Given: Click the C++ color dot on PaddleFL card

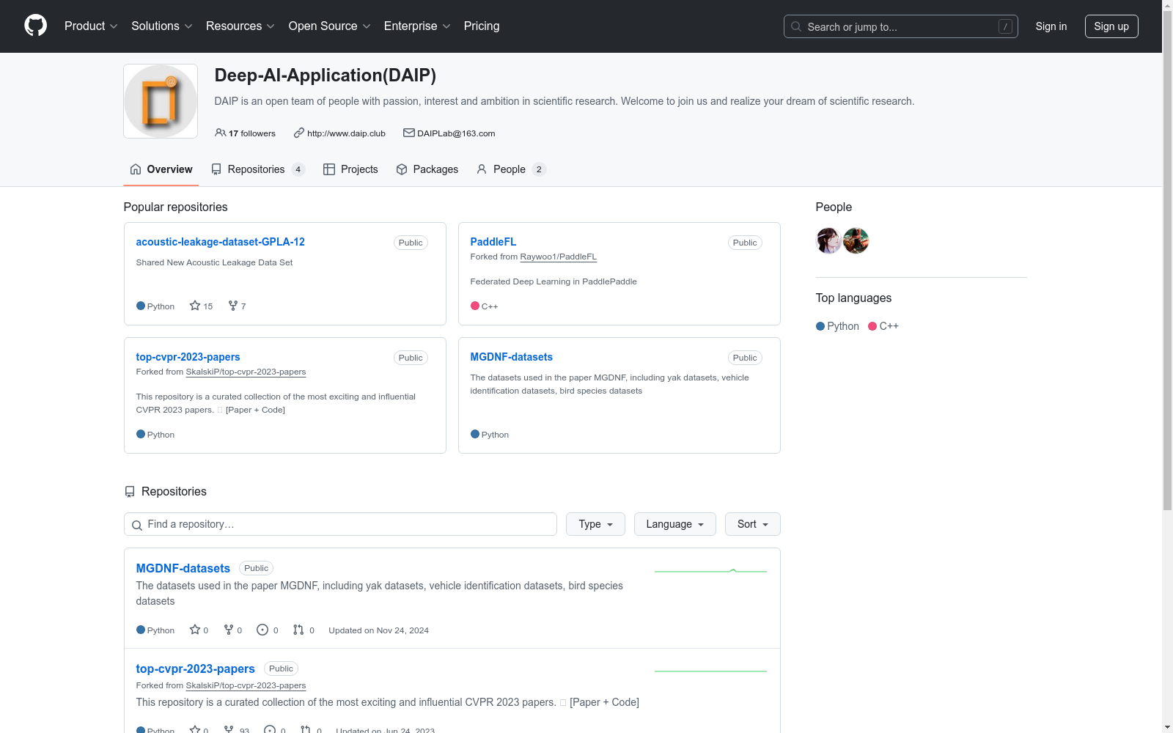Looking at the screenshot, I should tap(474, 306).
